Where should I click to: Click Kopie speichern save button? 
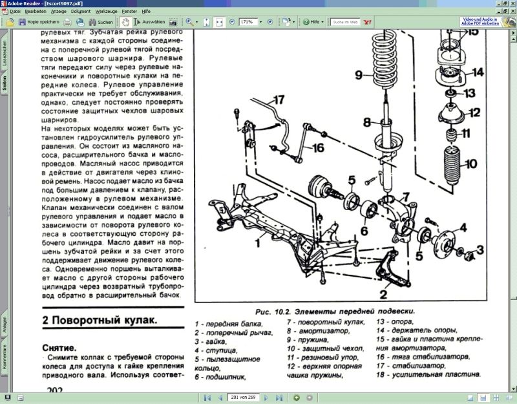click(x=39, y=22)
